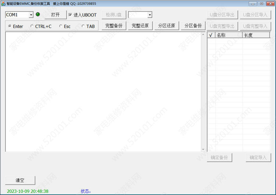Click the green connection status indicator

tap(38, 15)
